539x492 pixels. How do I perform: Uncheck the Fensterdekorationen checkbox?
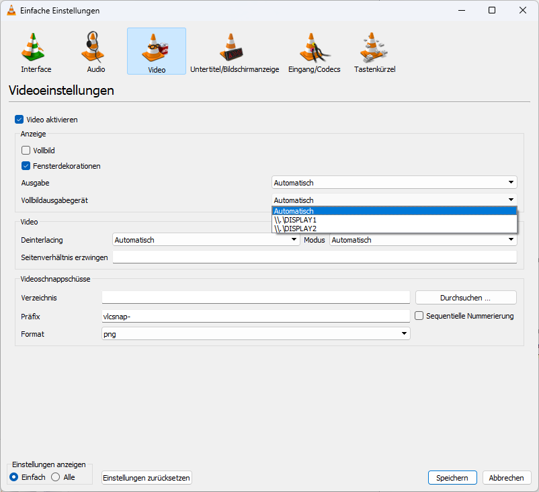[x=26, y=166]
